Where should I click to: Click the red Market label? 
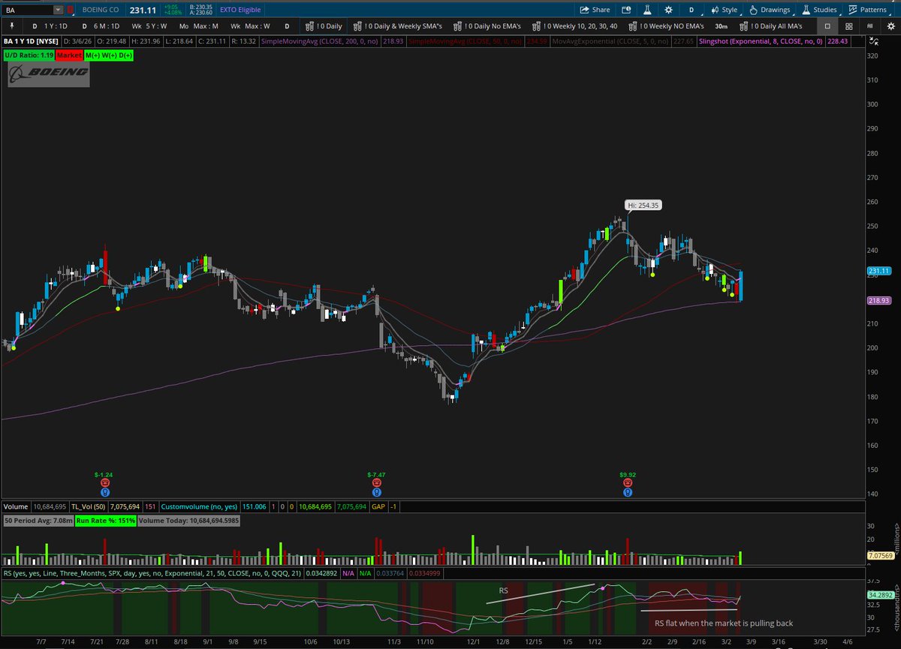(68, 55)
